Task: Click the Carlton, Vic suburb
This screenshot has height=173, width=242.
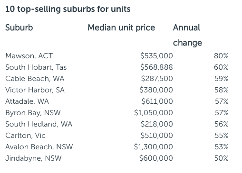Action: tap(25, 136)
